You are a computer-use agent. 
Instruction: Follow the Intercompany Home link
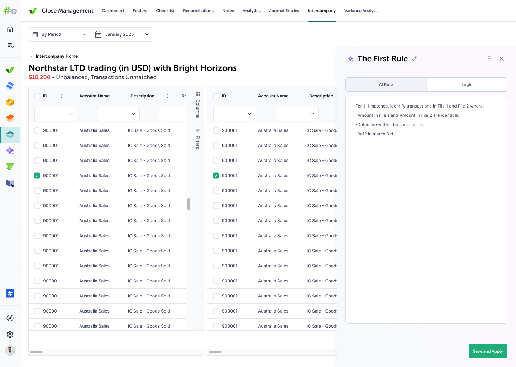pos(57,56)
